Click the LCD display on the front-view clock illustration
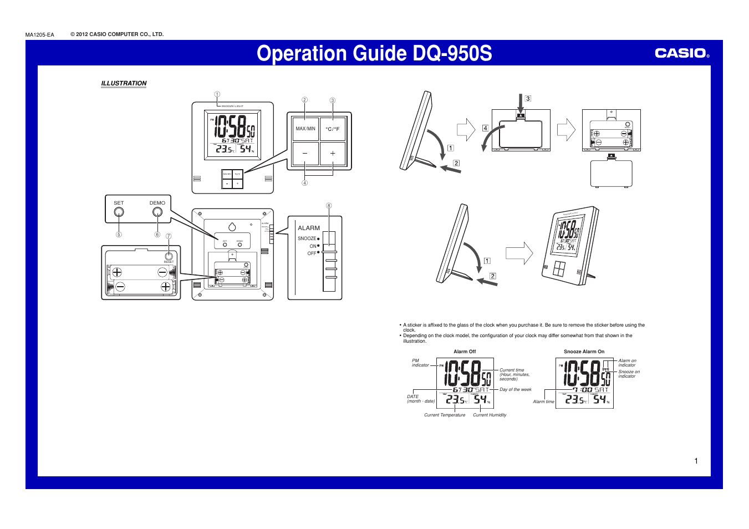 click(233, 135)
